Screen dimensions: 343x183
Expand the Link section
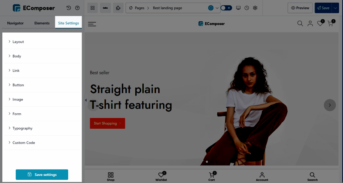coord(42,70)
